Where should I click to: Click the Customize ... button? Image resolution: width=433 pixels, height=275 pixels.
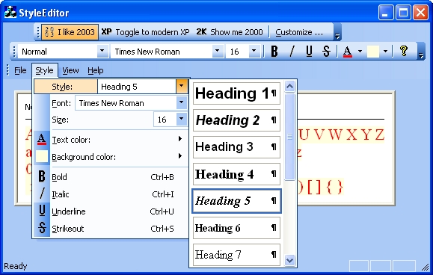pos(299,32)
